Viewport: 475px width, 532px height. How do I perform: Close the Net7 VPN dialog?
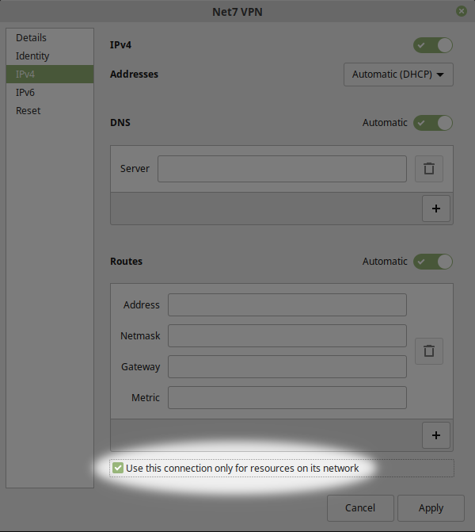[x=461, y=11]
